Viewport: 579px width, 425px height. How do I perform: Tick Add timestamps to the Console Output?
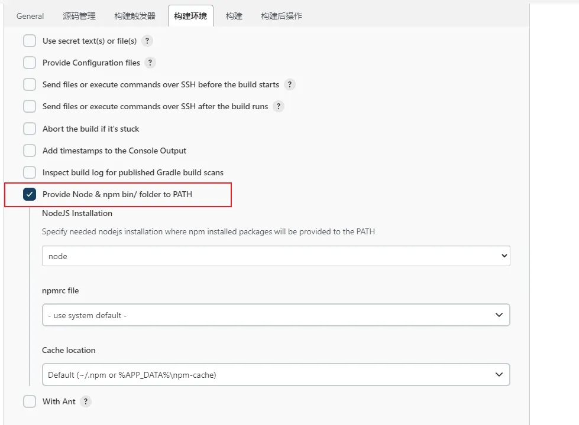click(x=30, y=151)
